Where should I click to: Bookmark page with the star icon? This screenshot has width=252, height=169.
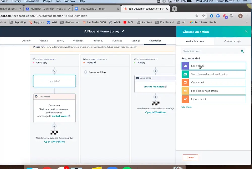203,16
